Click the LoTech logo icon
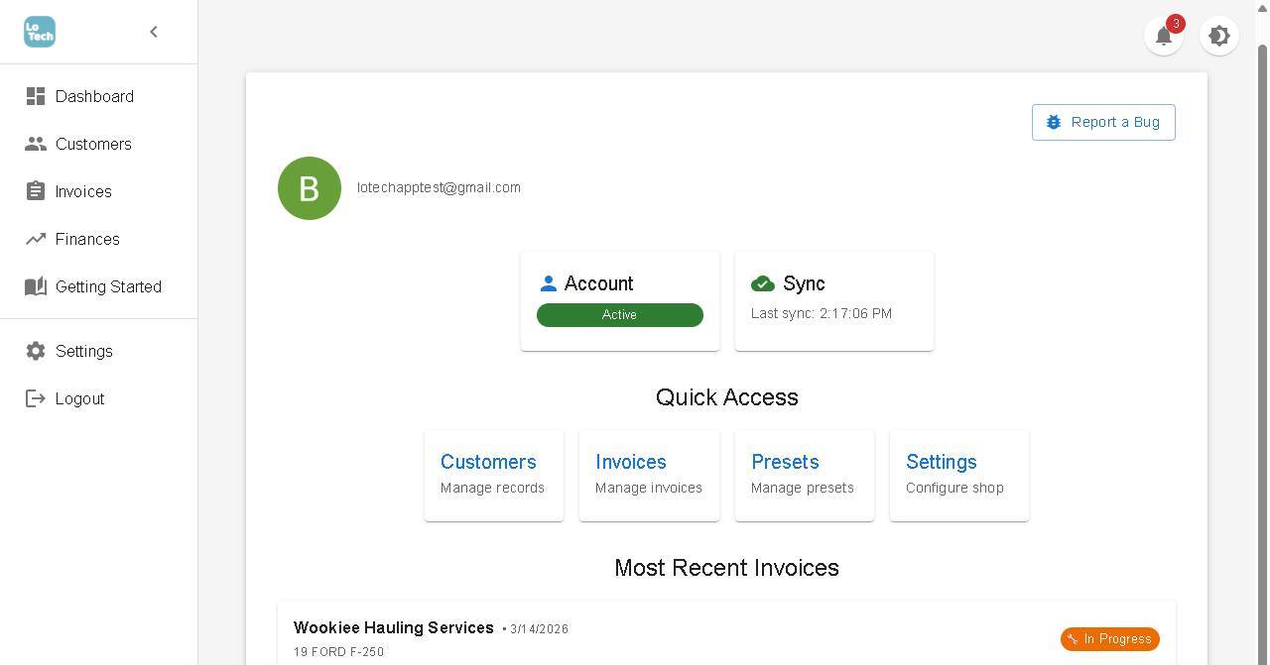 [x=40, y=32]
